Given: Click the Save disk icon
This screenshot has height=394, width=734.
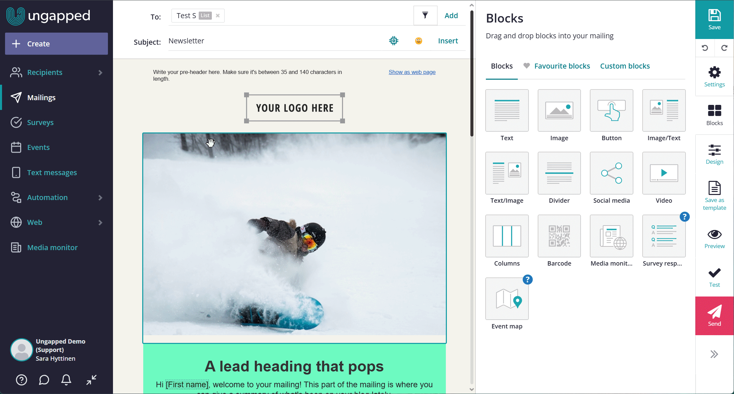Looking at the screenshot, I should [714, 15].
